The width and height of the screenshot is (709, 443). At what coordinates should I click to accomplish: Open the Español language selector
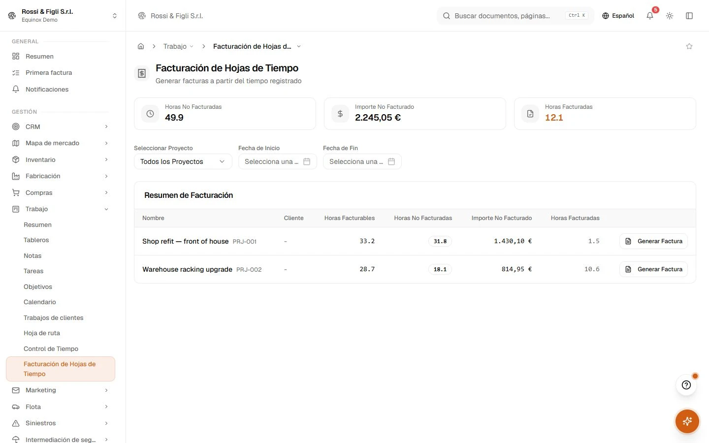(x=618, y=16)
